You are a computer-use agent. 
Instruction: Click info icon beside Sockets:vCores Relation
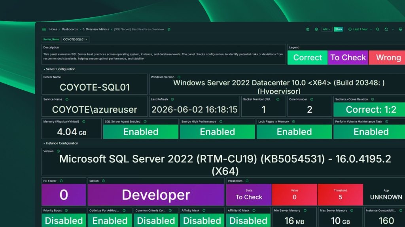point(373,99)
